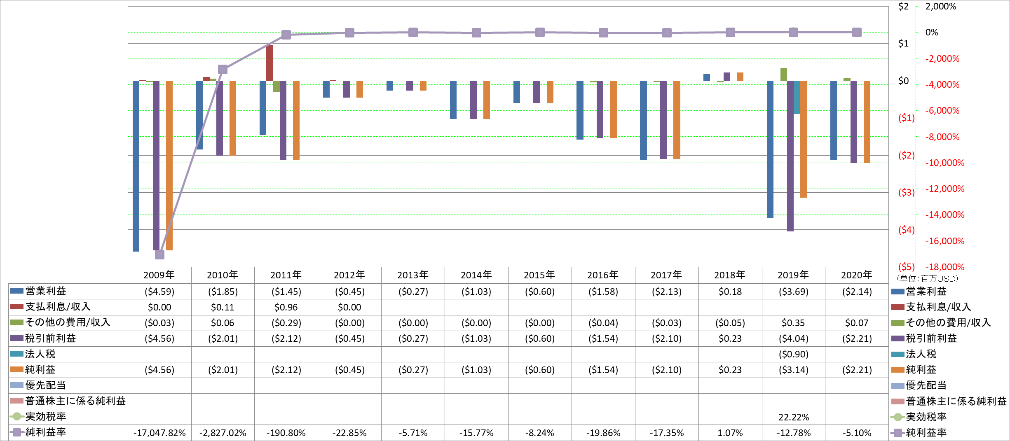Screen dimensions: 1010x441
Task: Click the 2020年 column header
Action: click(857, 275)
